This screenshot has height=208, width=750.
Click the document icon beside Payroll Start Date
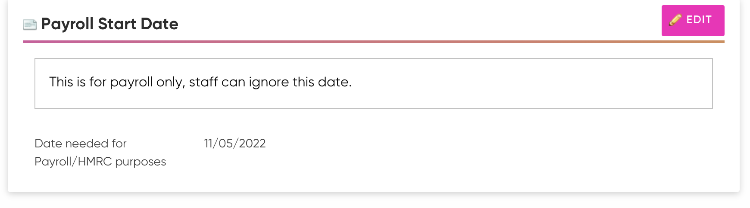coord(30,25)
